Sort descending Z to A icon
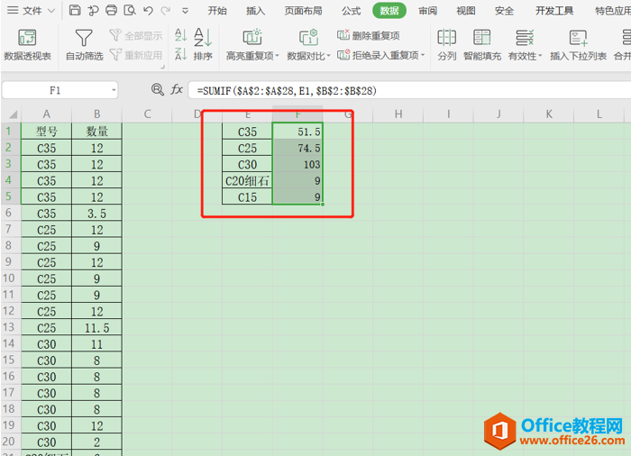631x456 pixels. 180,53
